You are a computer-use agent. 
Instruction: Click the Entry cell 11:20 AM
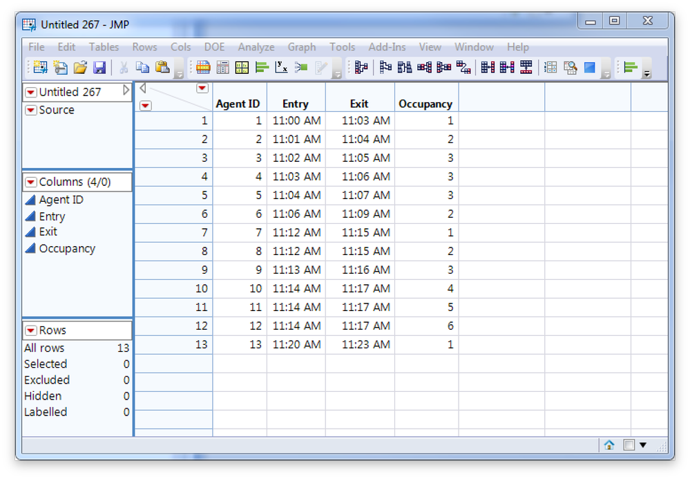296,344
